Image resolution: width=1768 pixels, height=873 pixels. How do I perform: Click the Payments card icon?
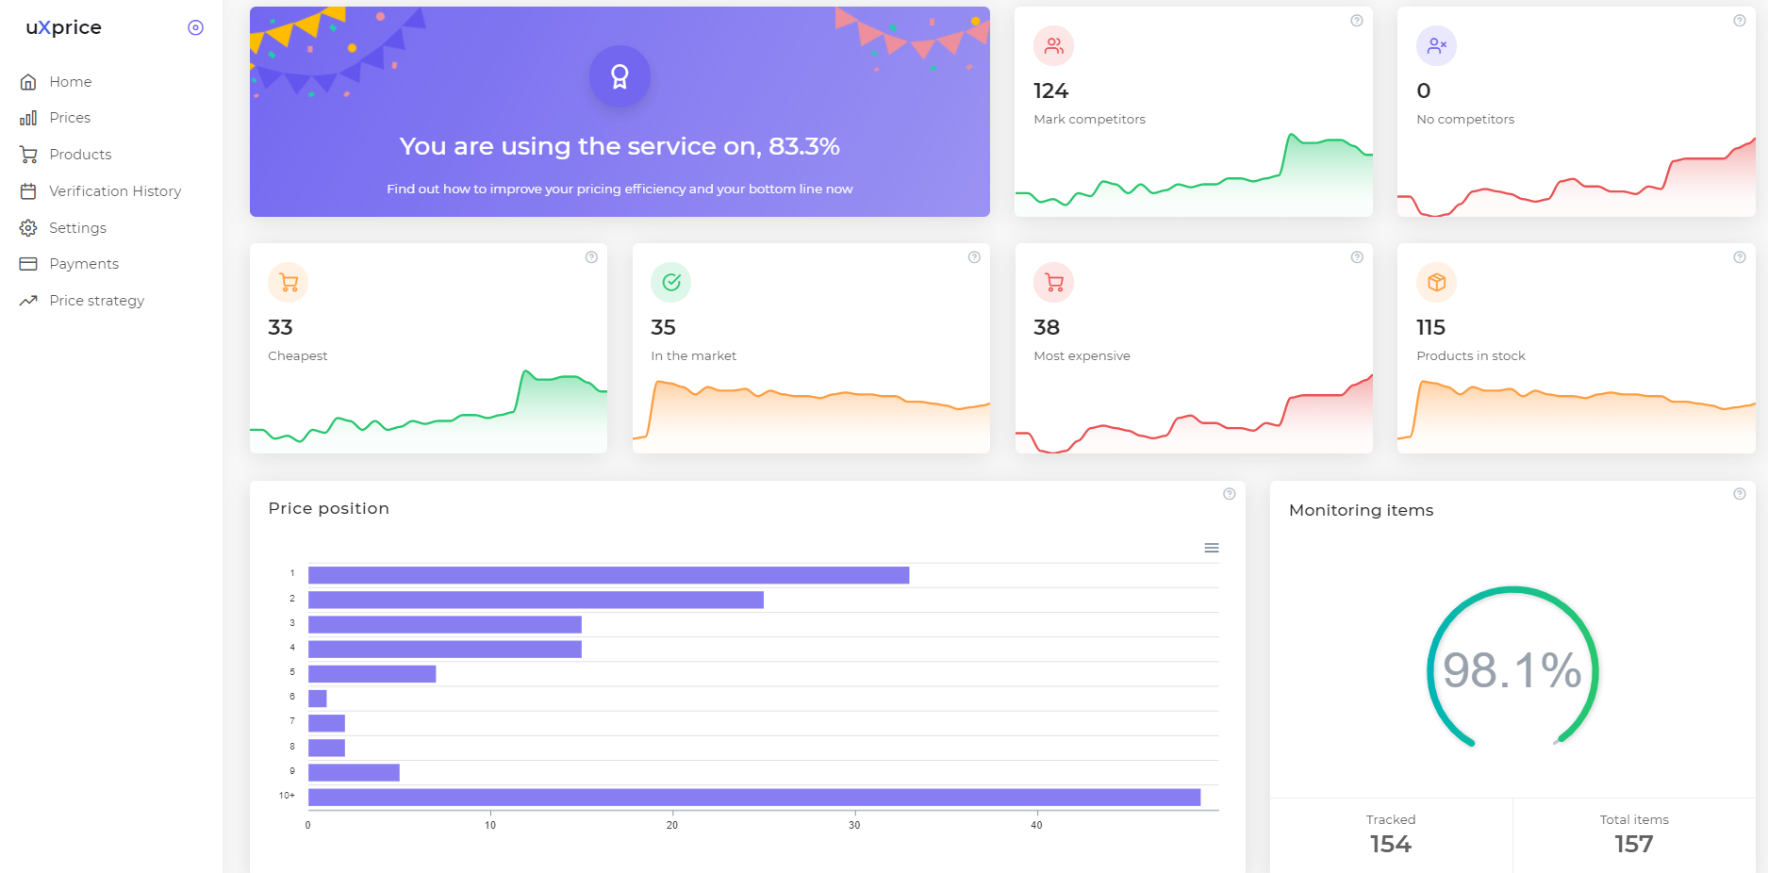pos(28,264)
